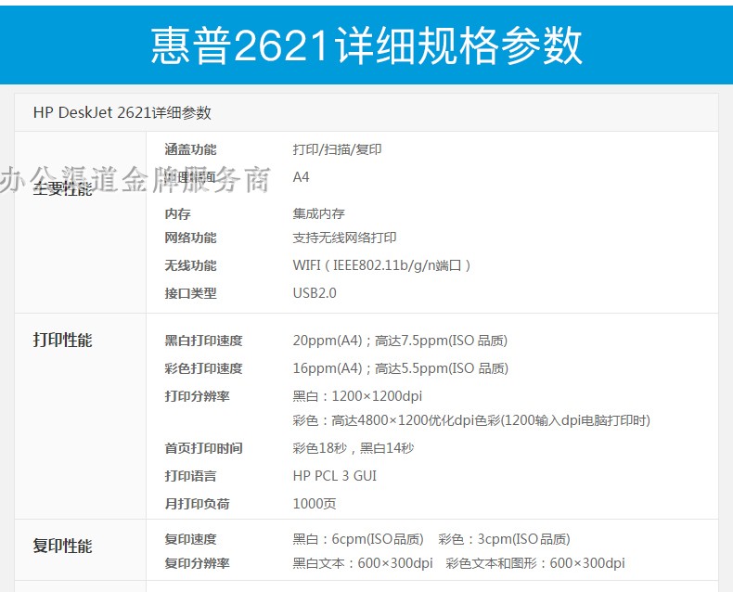Select the 月打印负荷 label
Image resolution: width=733 pixels, height=592 pixels.
click(x=197, y=504)
